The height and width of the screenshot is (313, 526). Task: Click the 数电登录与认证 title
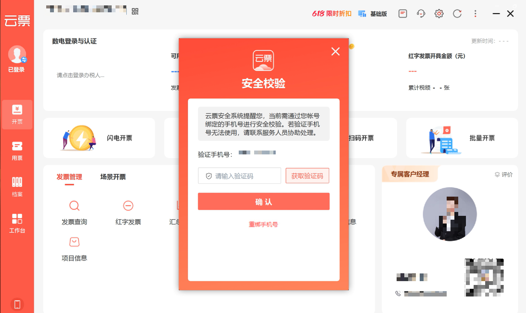pyautogui.click(x=74, y=41)
